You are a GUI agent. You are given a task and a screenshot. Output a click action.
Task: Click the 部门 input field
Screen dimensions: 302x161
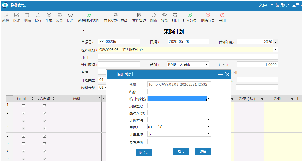(x=188, y=57)
